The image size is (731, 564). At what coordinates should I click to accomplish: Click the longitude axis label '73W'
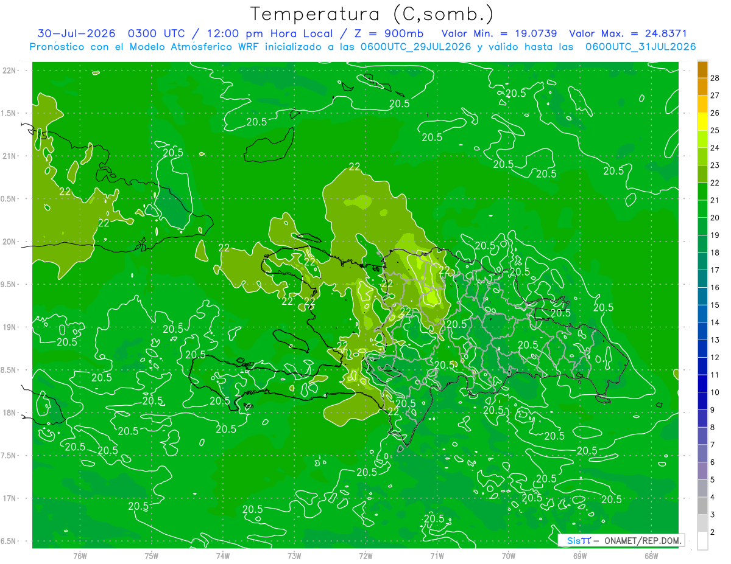point(294,555)
